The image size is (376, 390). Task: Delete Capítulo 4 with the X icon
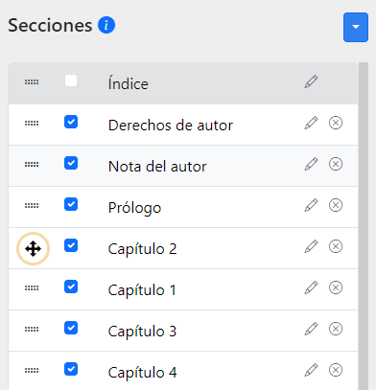click(x=336, y=370)
